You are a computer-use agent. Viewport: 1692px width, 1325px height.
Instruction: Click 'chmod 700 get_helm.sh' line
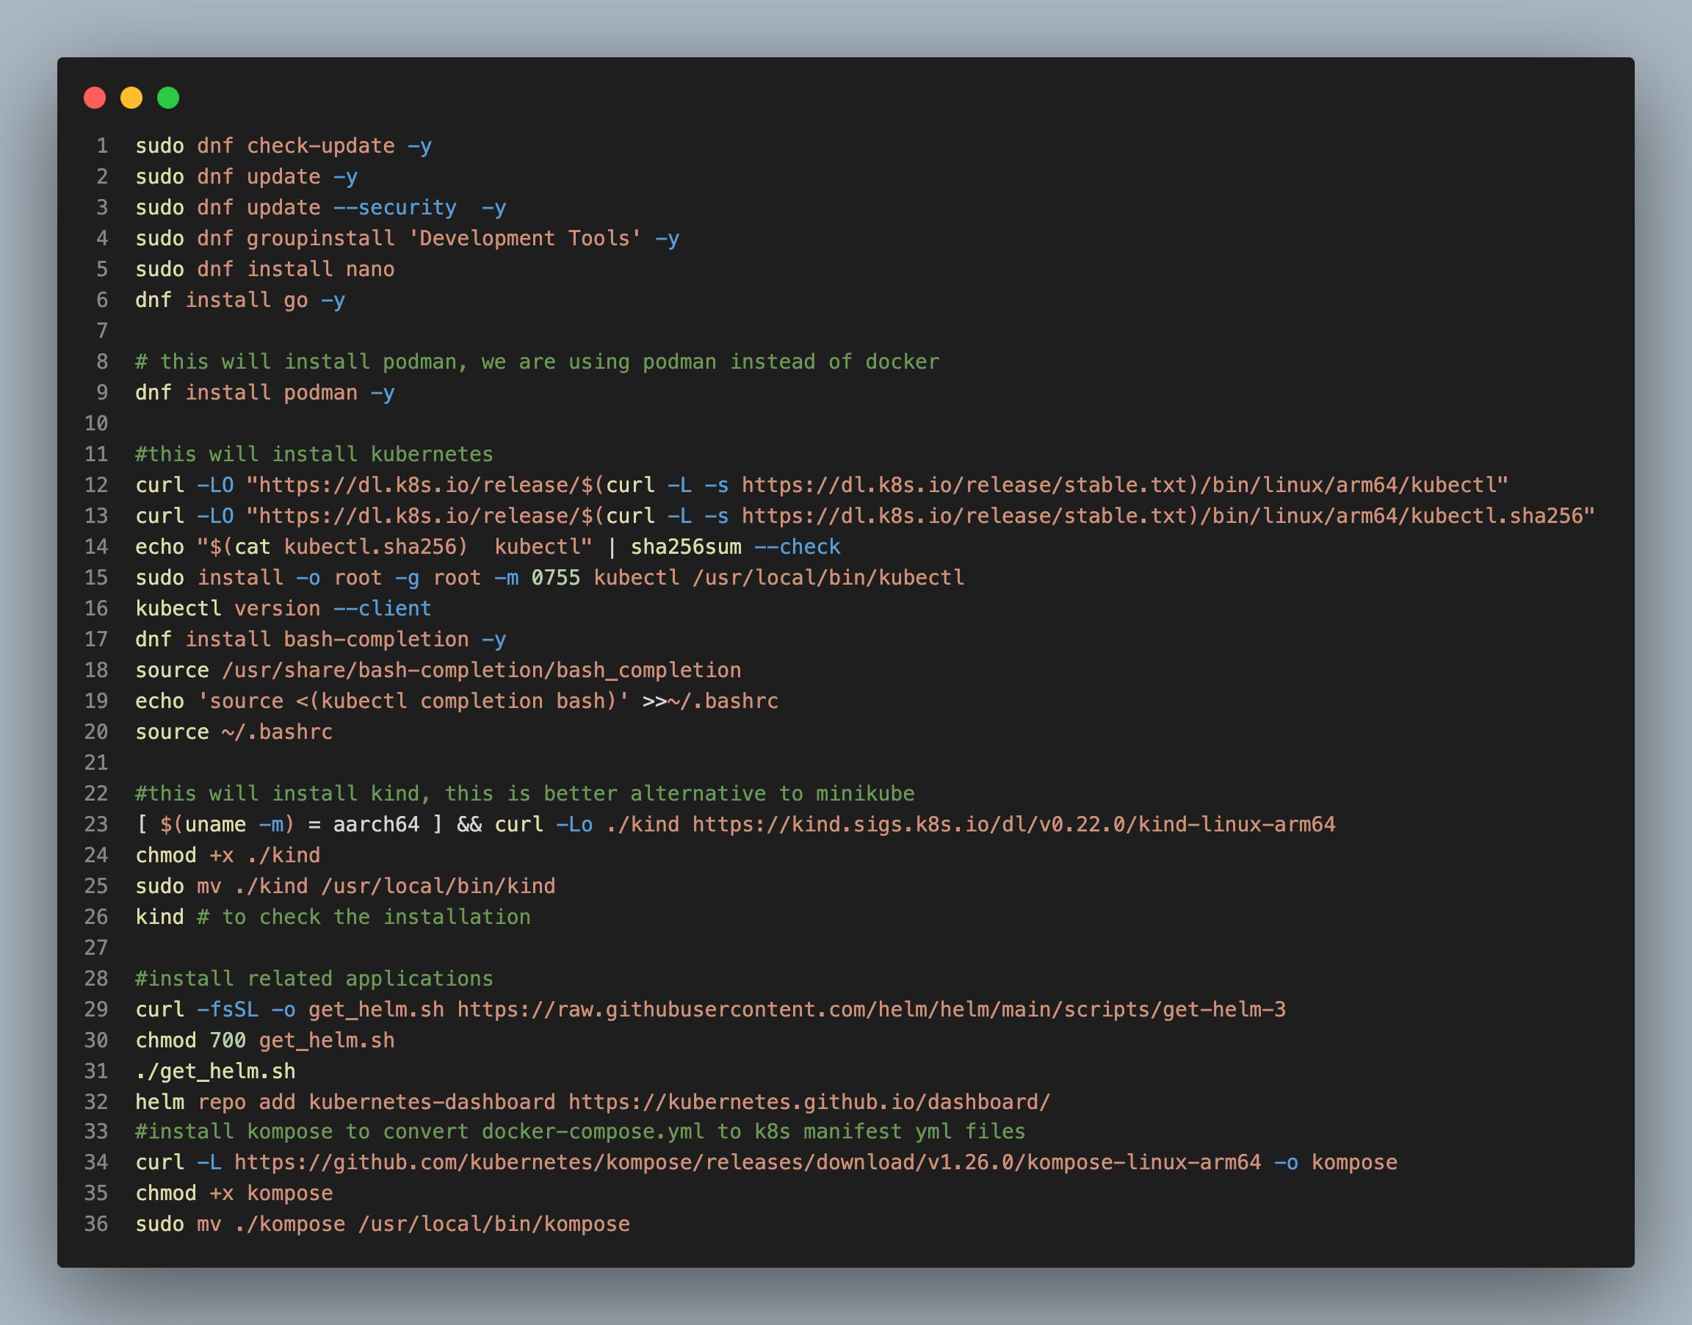[264, 1040]
